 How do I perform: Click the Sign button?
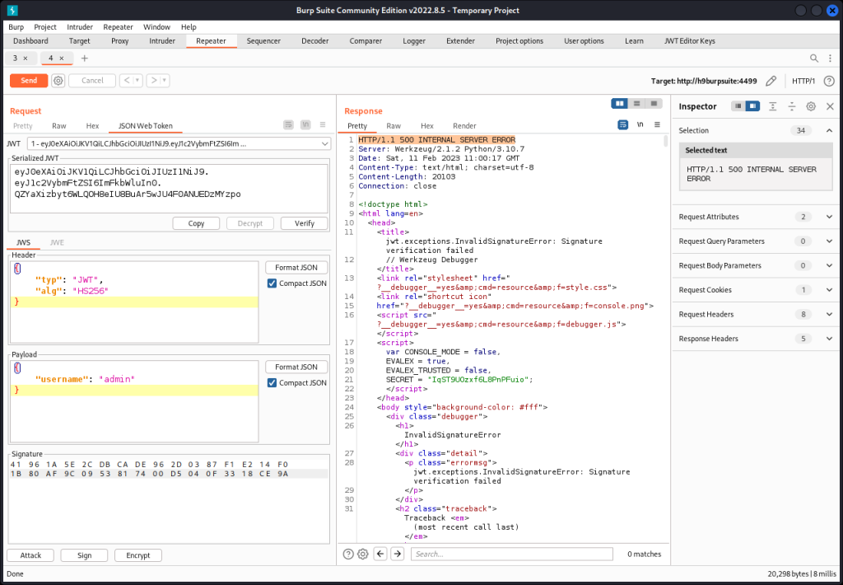point(85,555)
